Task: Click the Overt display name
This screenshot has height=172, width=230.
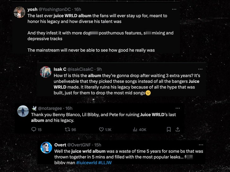Action: (x=60, y=145)
